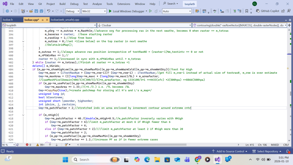Image resolution: width=293 pixels, height=165 pixels.
Task: Collapse the code block at line 404
Action: click(23, 70)
